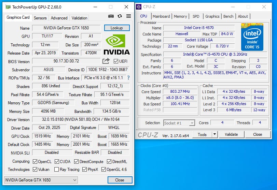Open the GPU selection dropdown in GPU-Z
The image size is (277, 190).
tap(41, 180)
